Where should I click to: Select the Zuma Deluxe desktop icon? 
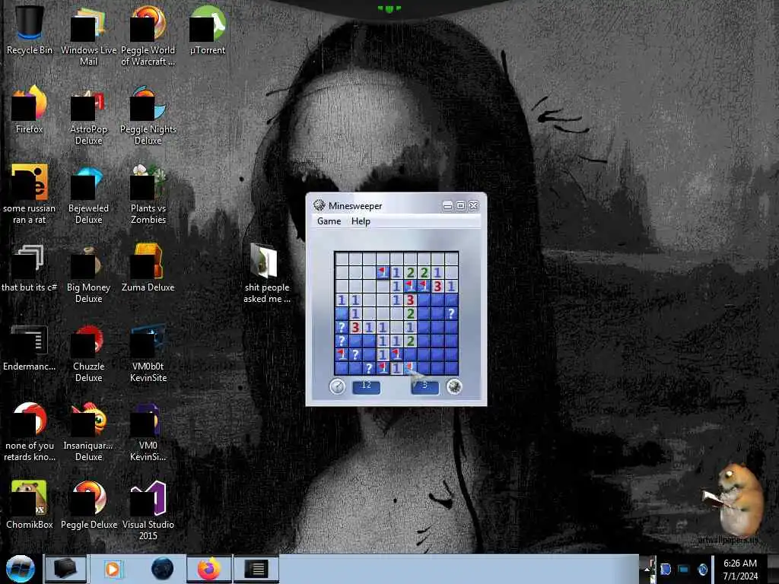(148, 268)
